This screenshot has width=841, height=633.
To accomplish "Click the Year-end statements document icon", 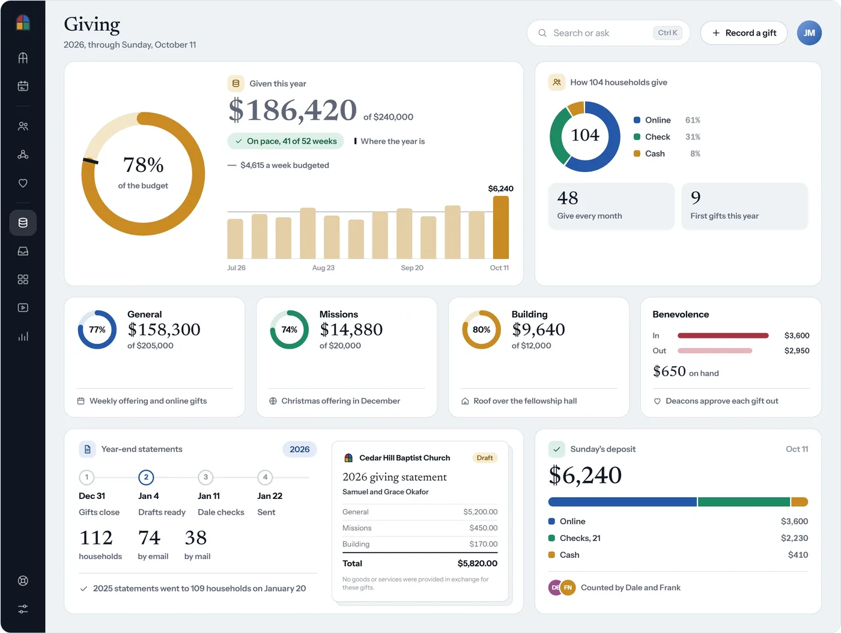I will pyautogui.click(x=87, y=449).
